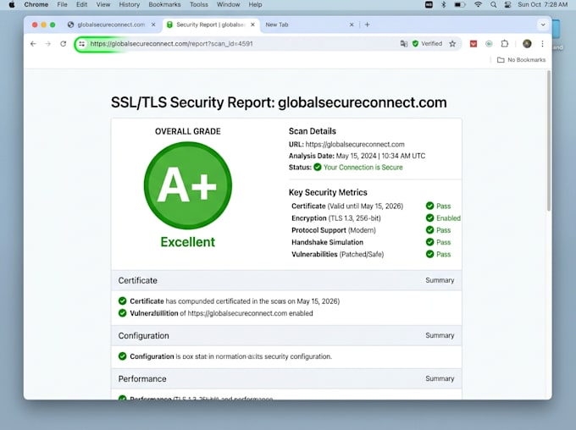Click the page vertical scrollbar
This screenshot has width=576, height=430.
(x=549, y=141)
